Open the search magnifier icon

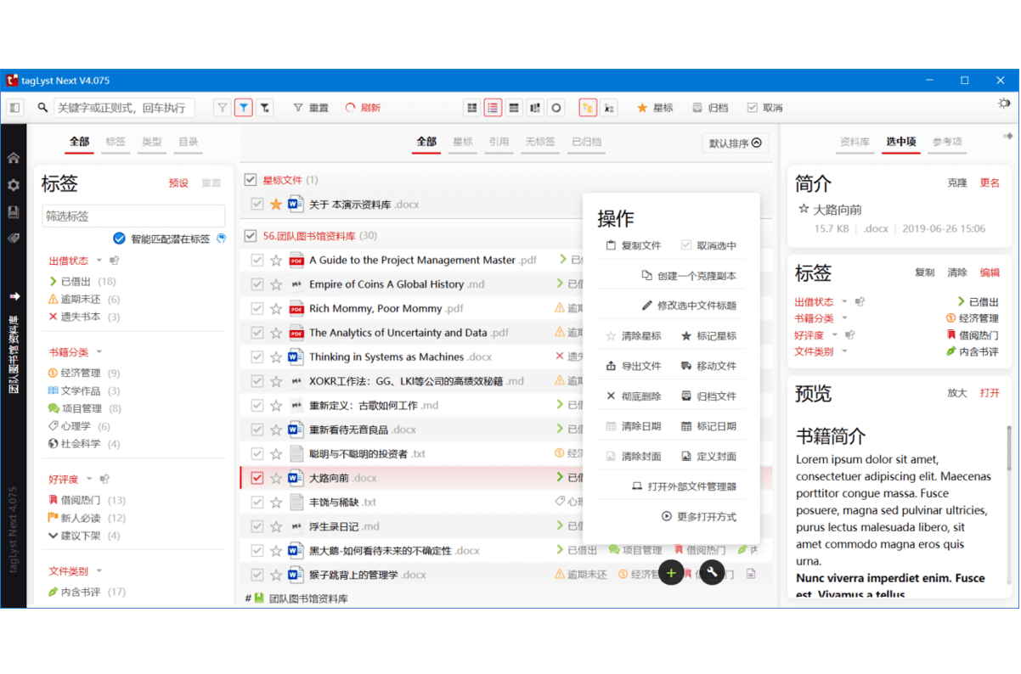click(42, 107)
